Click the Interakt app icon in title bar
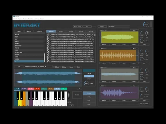This screenshot has height=124, width=166. point(14,17)
